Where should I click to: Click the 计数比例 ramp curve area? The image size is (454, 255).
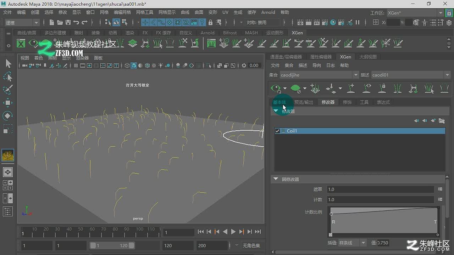point(384,220)
